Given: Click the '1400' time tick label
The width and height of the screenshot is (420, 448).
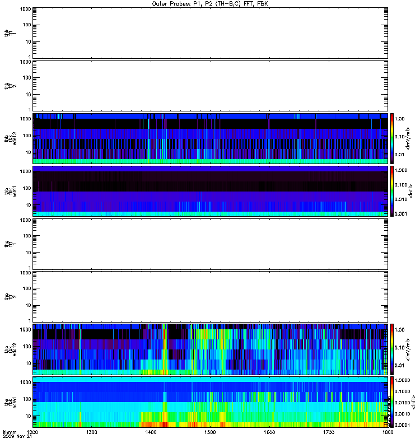Looking at the screenshot, I should [x=151, y=432].
